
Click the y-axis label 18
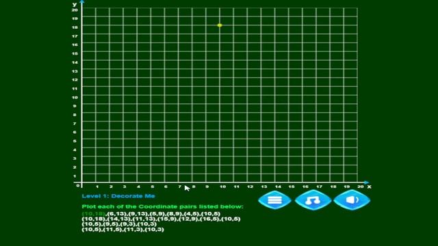(x=75, y=27)
